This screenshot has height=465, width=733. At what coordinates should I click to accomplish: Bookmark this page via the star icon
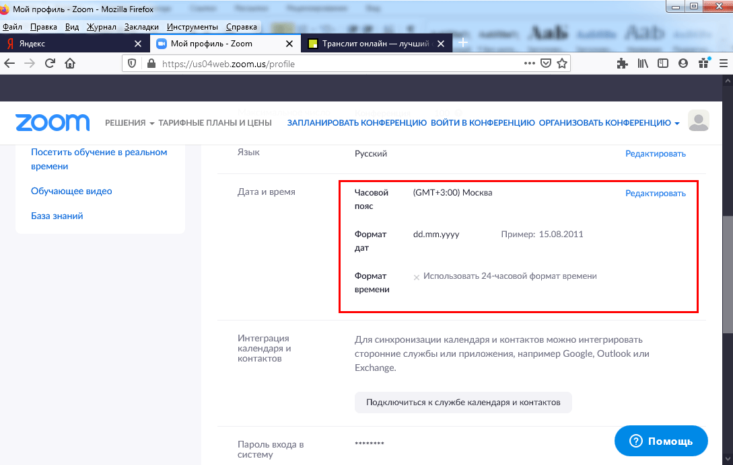(x=563, y=62)
